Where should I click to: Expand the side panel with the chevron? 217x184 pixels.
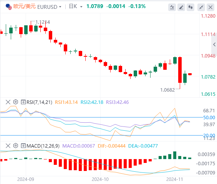coord(214,44)
